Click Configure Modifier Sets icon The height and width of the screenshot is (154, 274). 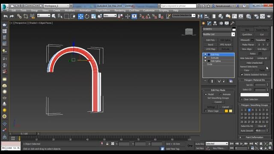tap(231, 81)
